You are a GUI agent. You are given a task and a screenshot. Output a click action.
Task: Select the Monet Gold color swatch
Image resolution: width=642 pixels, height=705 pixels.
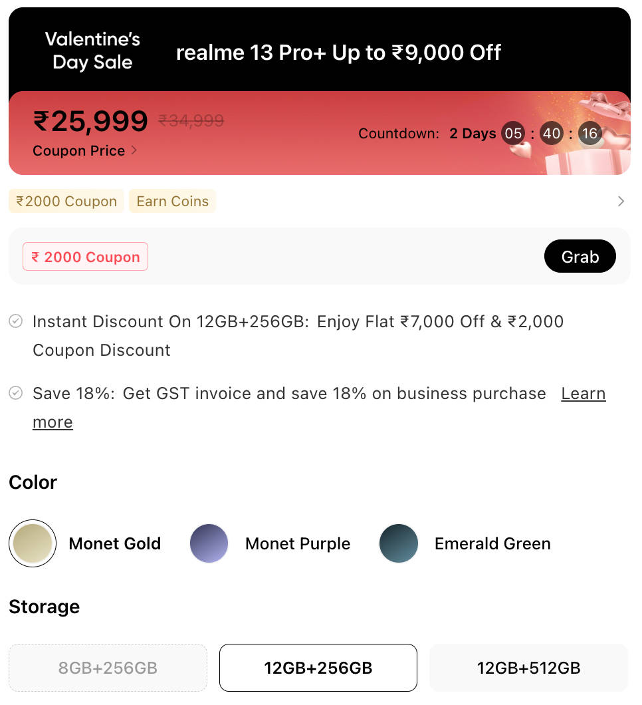tap(33, 543)
